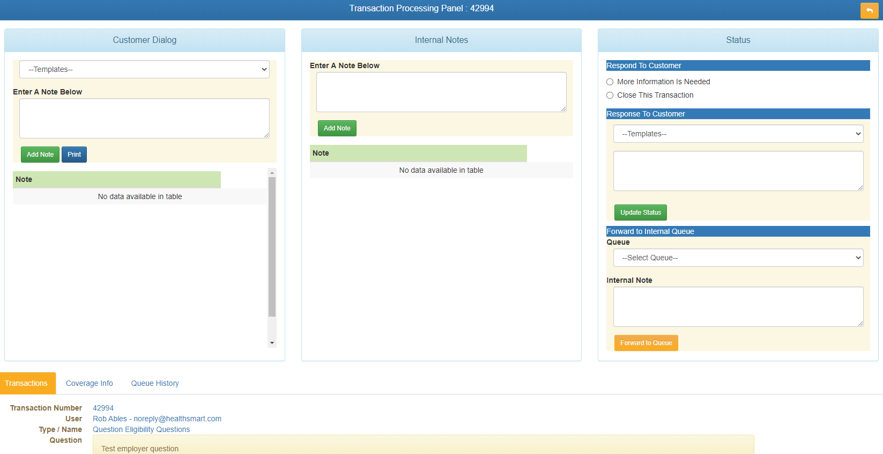
Task: Select Close This Transaction radio button
Action: point(610,96)
